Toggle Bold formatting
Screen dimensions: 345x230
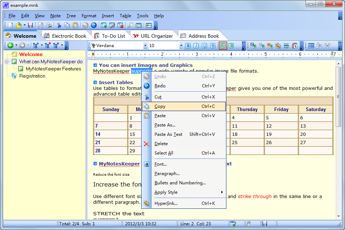tap(188, 46)
